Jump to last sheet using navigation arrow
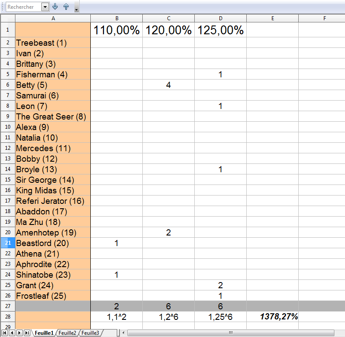 [x=27, y=333]
